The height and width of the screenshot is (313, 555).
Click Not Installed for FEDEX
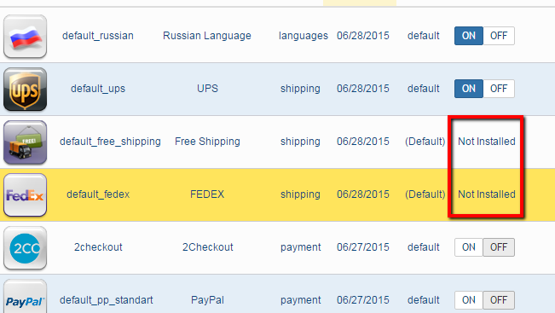[487, 194]
